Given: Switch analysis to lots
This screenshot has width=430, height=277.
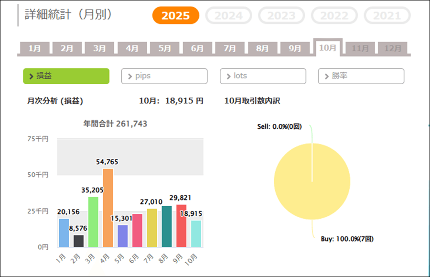Looking at the screenshot, I should coord(263,76).
